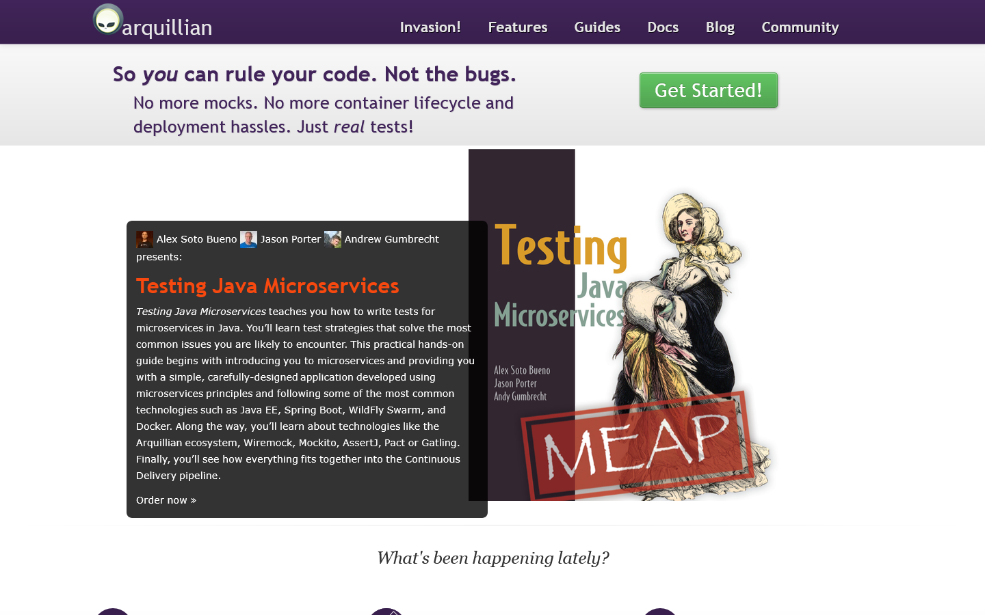Open the Blog menu item

[720, 27]
